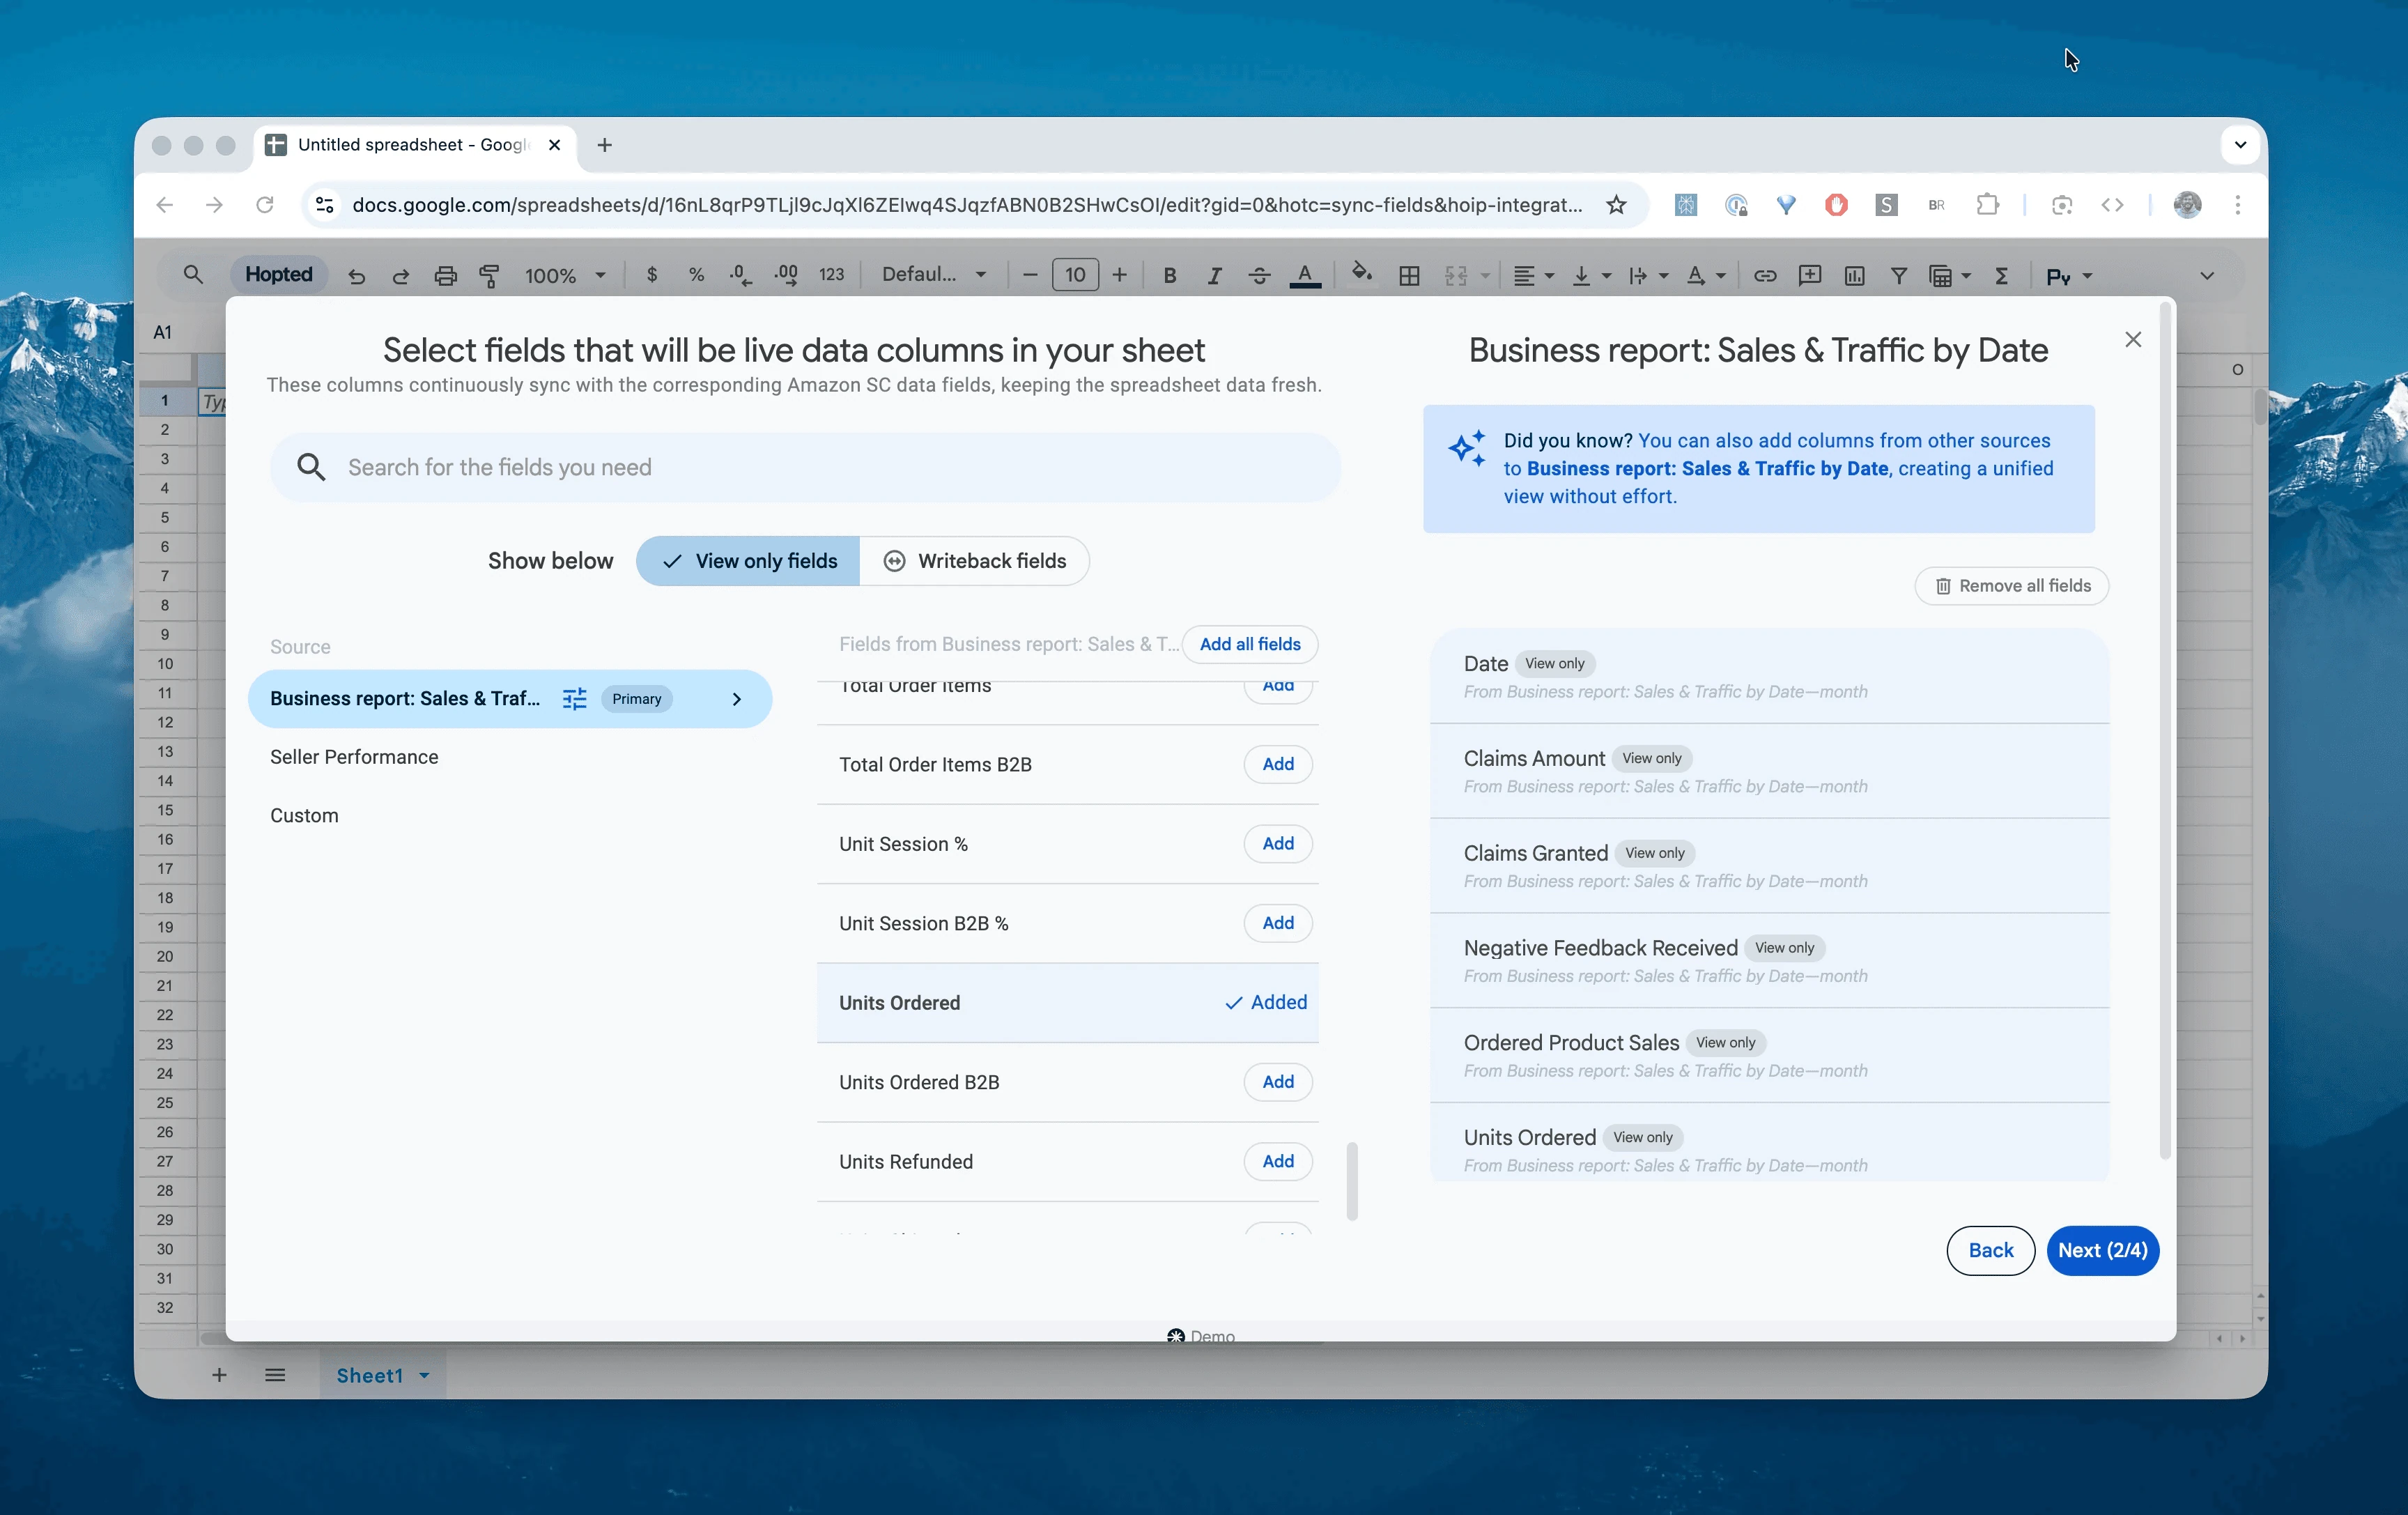Select the Seller Performance source
2408x1515 pixels.
[x=354, y=757]
